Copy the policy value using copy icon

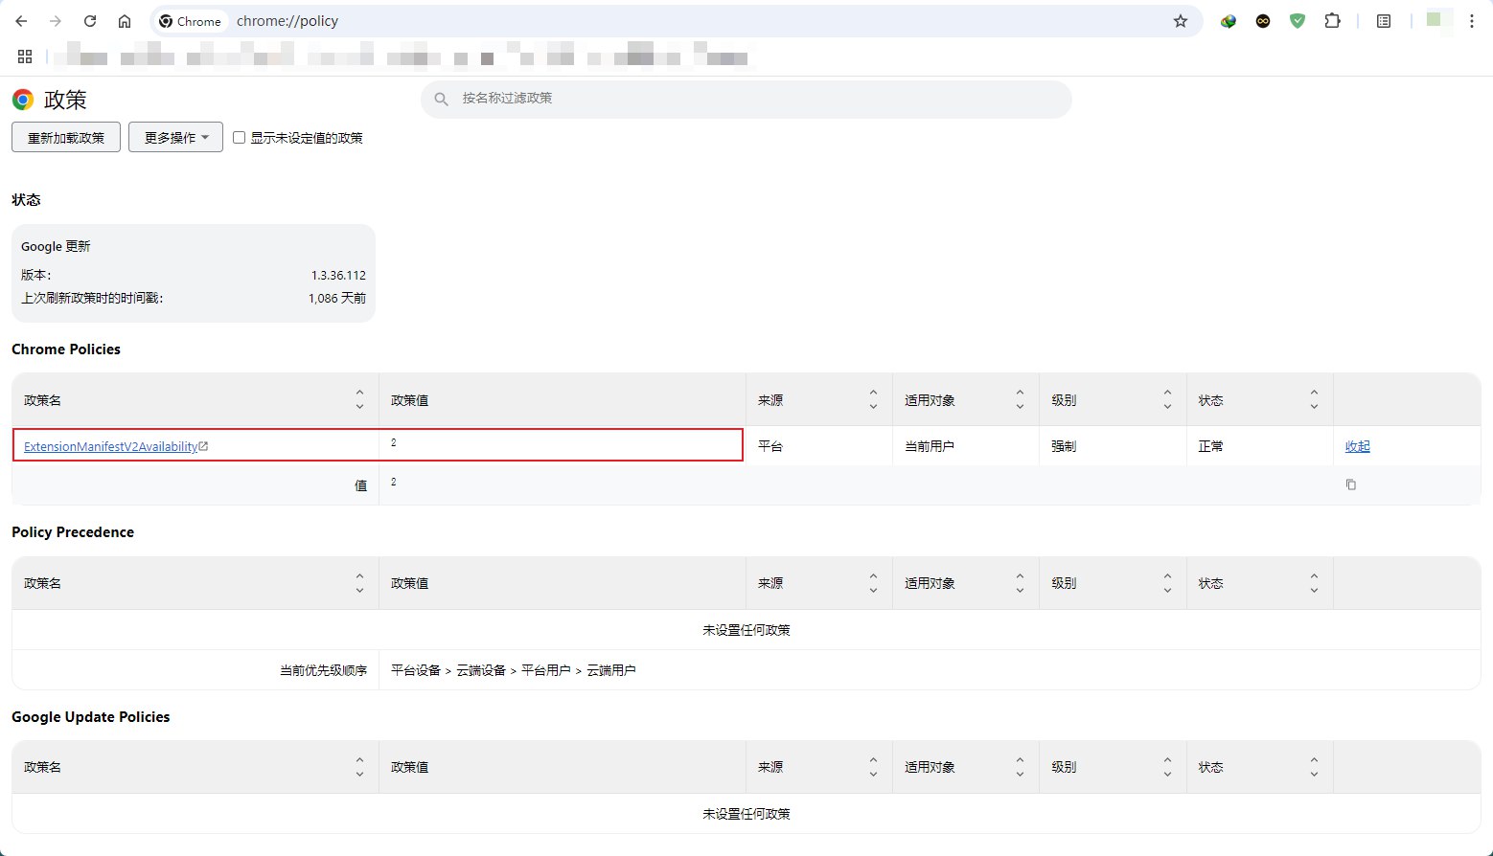pos(1350,484)
